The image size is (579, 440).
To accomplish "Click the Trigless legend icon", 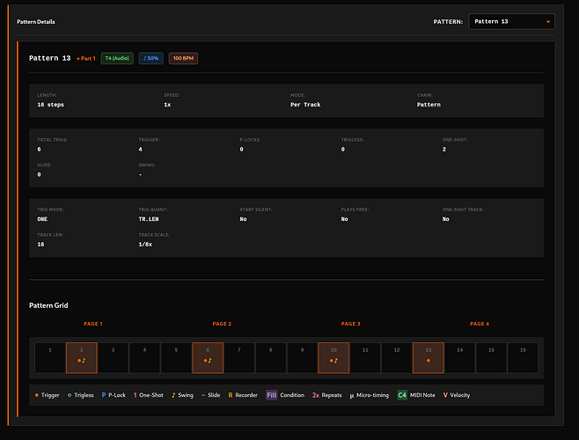I will pos(70,395).
